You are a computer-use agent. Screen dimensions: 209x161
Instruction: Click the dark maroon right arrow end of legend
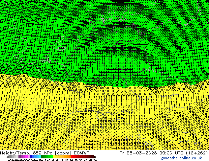click(95, 157)
